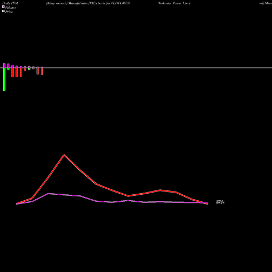Click the 'Daily PVM' heading text

[10, 3]
